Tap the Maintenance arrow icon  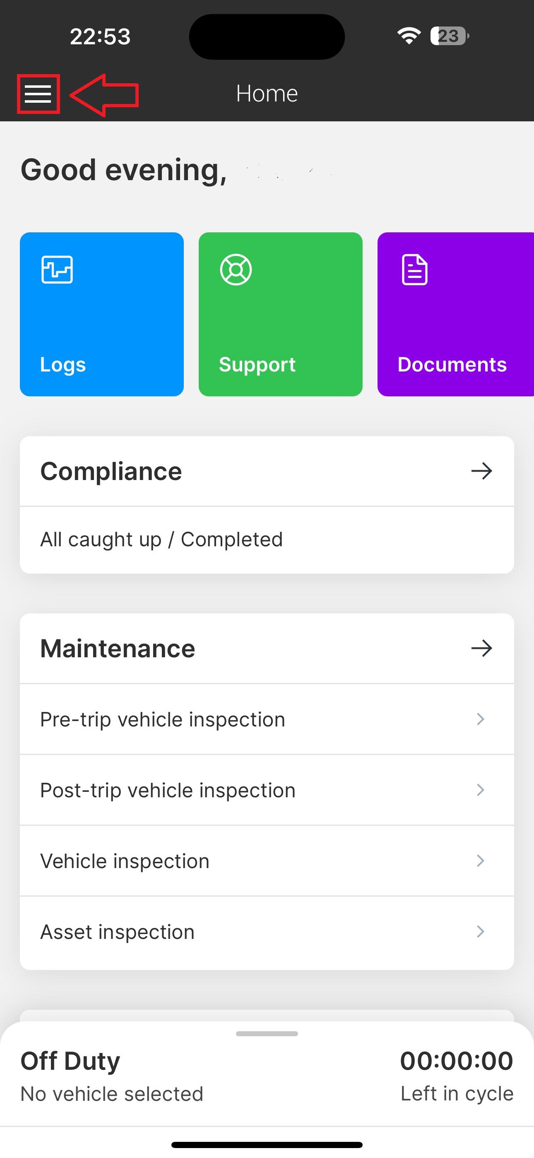point(481,648)
